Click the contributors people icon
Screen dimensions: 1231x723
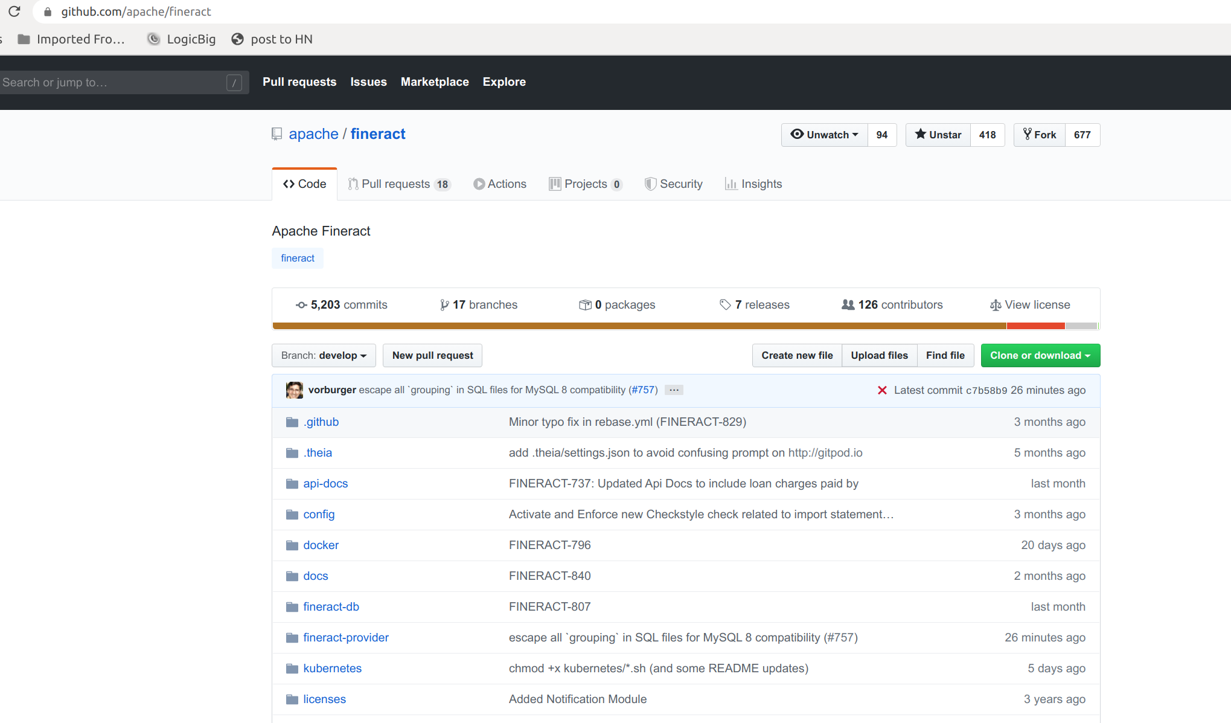pyautogui.click(x=848, y=305)
